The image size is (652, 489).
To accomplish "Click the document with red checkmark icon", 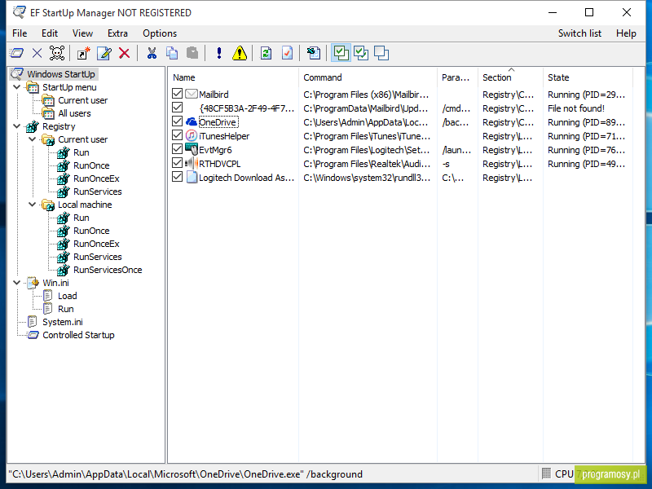I will click(x=287, y=53).
